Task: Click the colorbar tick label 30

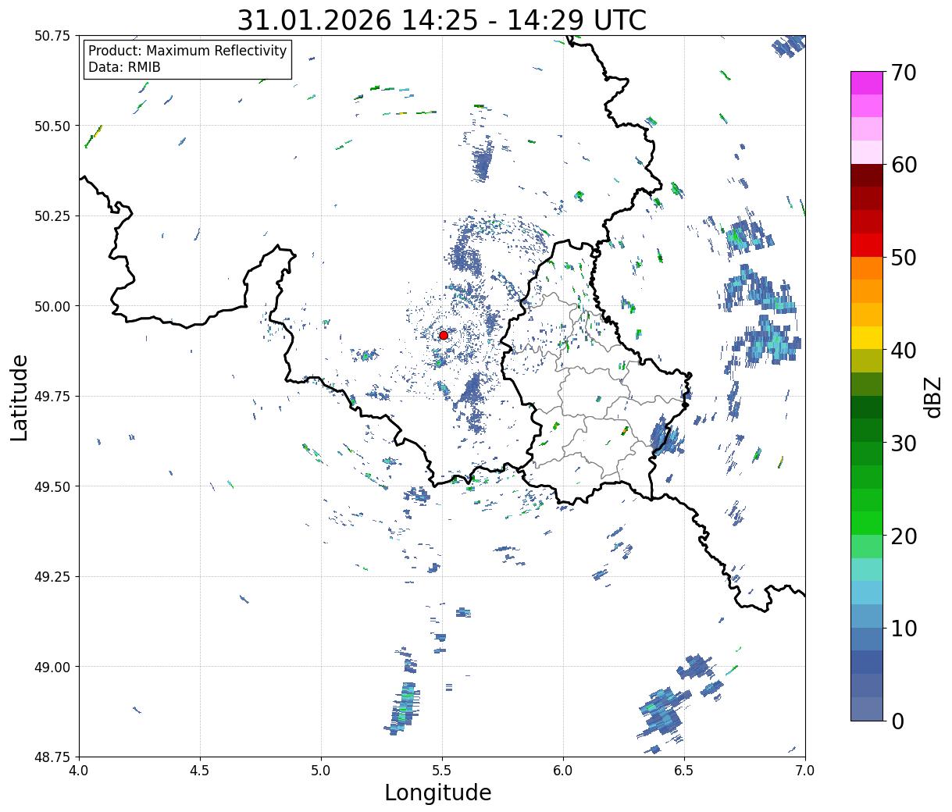Action: point(904,443)
